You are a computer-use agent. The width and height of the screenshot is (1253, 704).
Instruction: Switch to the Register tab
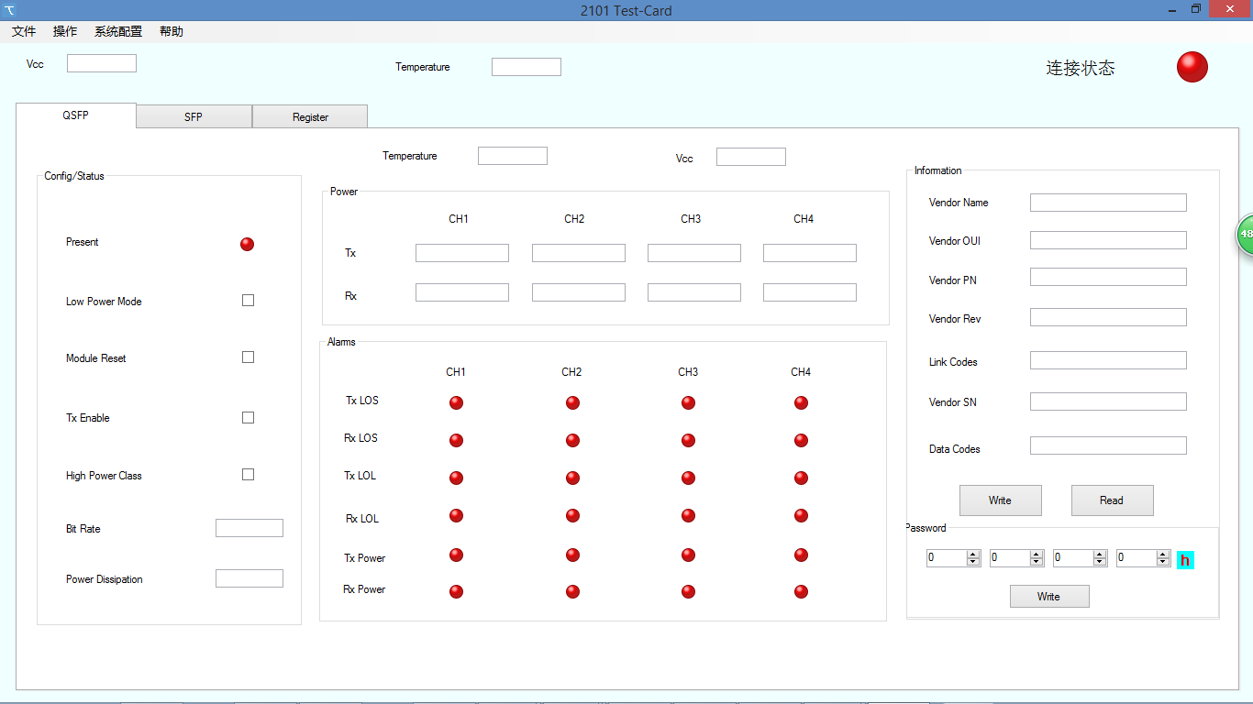click(310, 116)
